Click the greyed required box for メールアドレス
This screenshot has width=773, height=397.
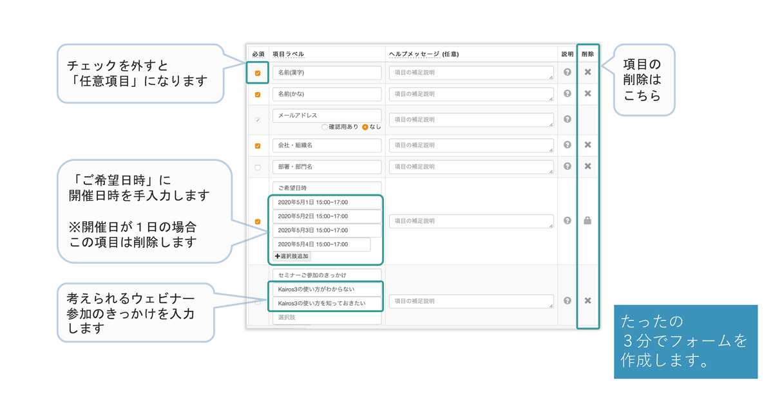pos(258,120)
